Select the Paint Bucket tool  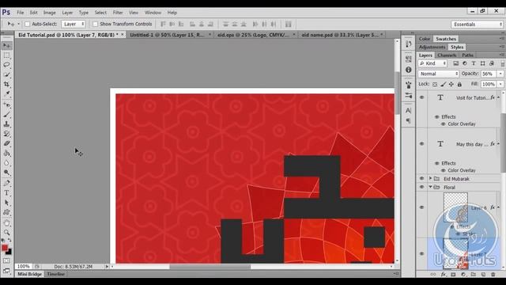(6, 153)
